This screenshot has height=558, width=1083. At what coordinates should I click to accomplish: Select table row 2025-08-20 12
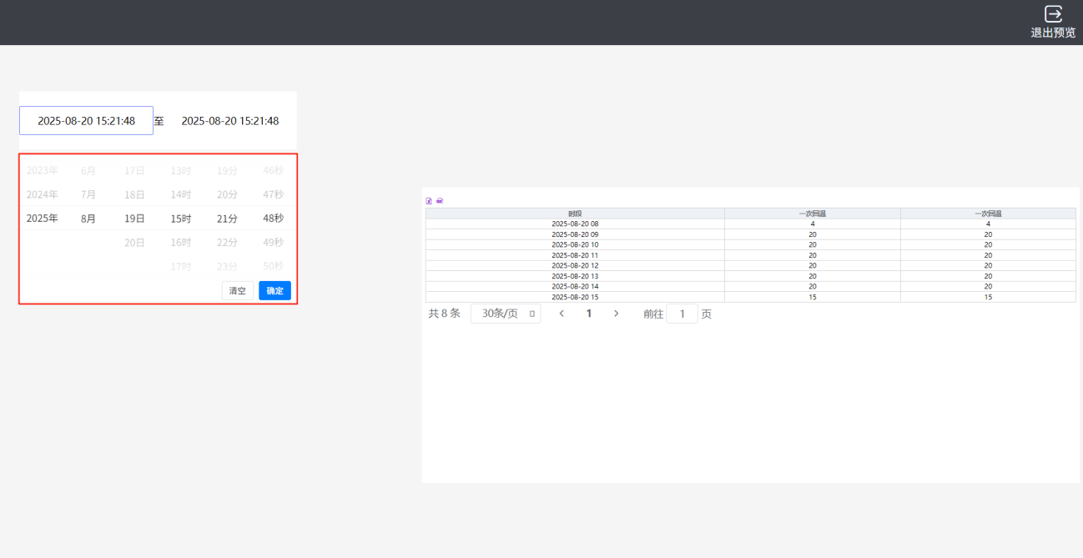[575, 265]
